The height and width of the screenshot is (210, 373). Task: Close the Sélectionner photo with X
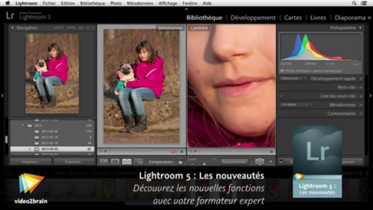click(x=181, y=152)
